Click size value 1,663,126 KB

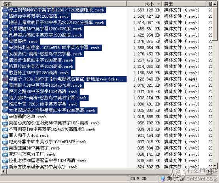(146, 10)
